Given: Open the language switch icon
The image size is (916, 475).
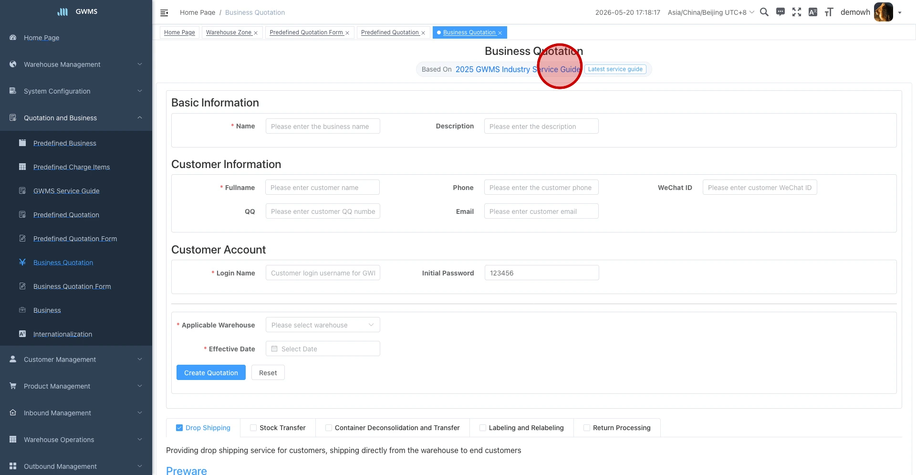Looking at the screenshot, I should pos(813,12).
